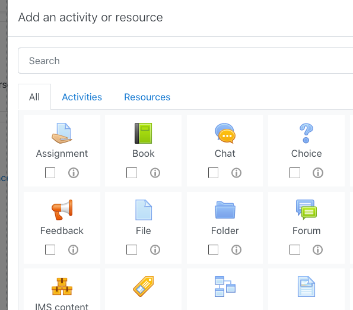Tick the checkbox under Chat
The image size is (353, 310).
click(x=213, y=173)
